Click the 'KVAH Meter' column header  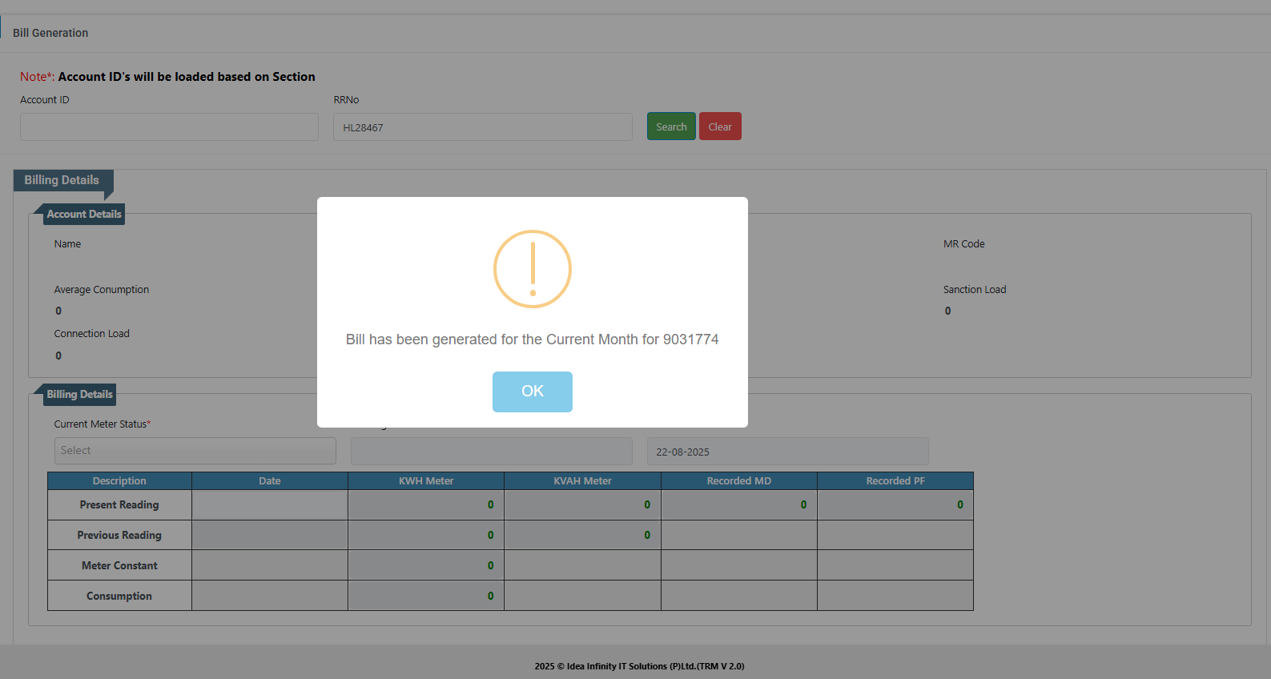click(582, 480)
